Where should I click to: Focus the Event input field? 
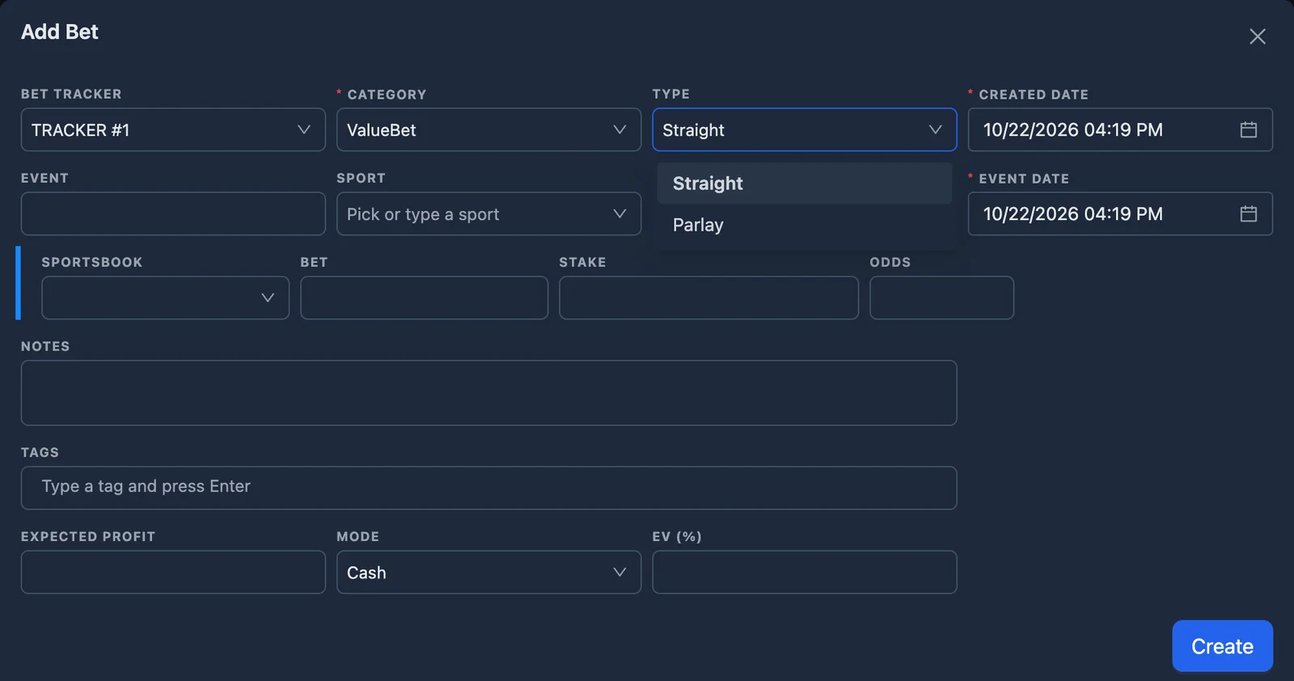pos(173,214)
